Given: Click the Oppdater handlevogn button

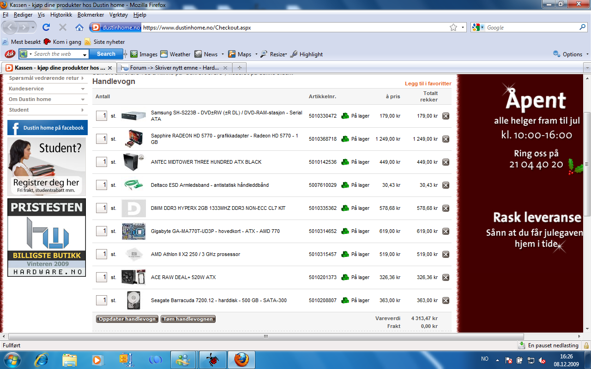Looking at the screenshot, I should (x=127, y=319).
